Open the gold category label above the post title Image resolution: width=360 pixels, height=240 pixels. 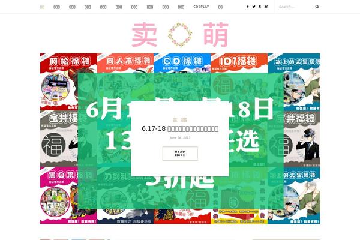tap(180, 120)
